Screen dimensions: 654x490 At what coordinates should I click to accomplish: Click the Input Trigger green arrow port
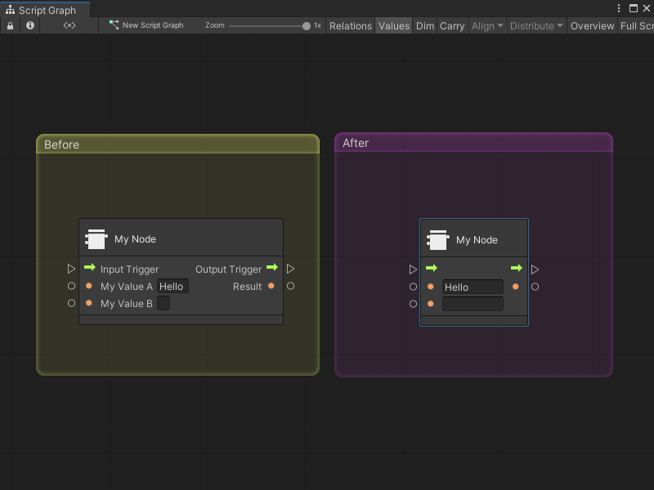[x=90, y=268]
